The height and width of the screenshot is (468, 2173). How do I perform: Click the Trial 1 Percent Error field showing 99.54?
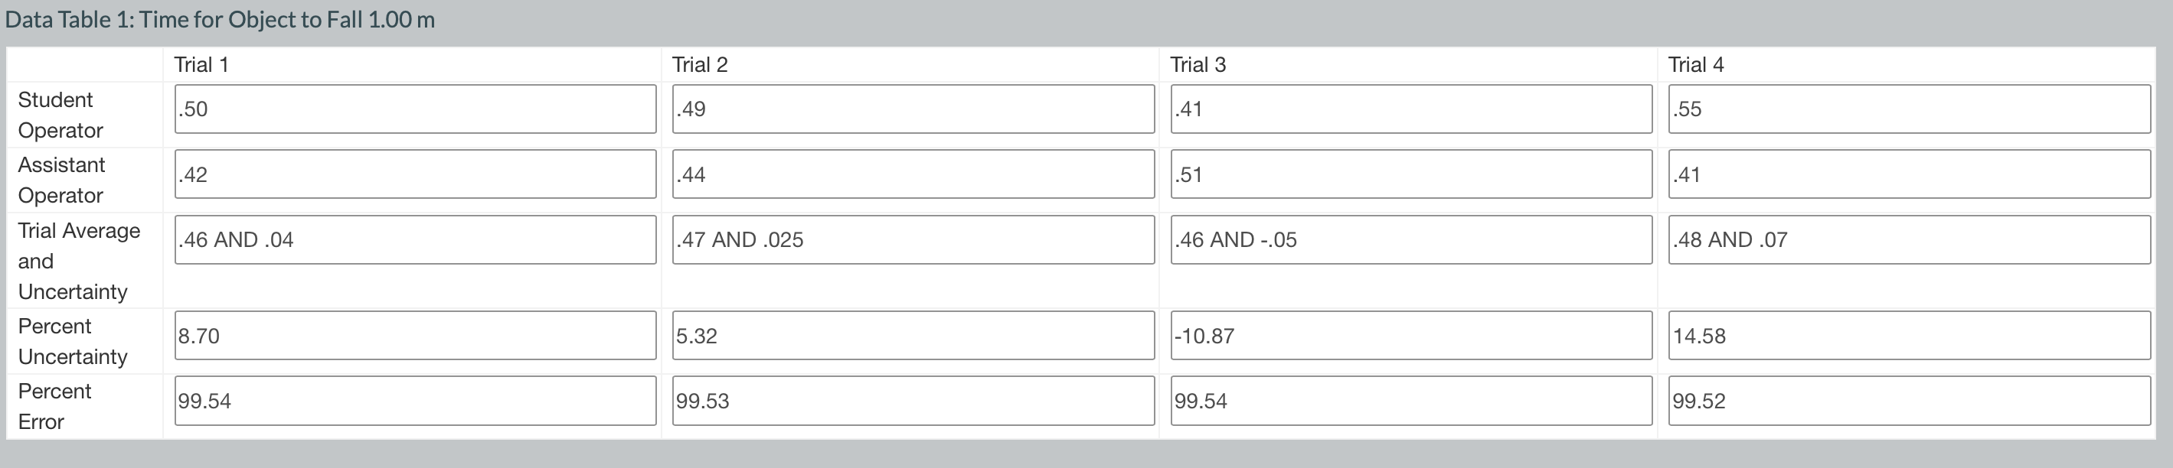(x=413, y=400)
